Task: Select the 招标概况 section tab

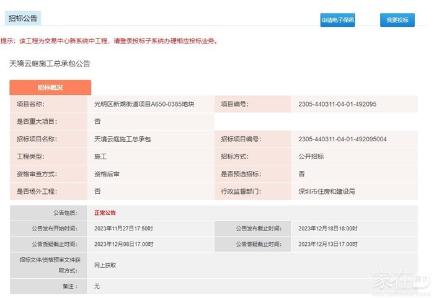Action: (x=50, y=87)
